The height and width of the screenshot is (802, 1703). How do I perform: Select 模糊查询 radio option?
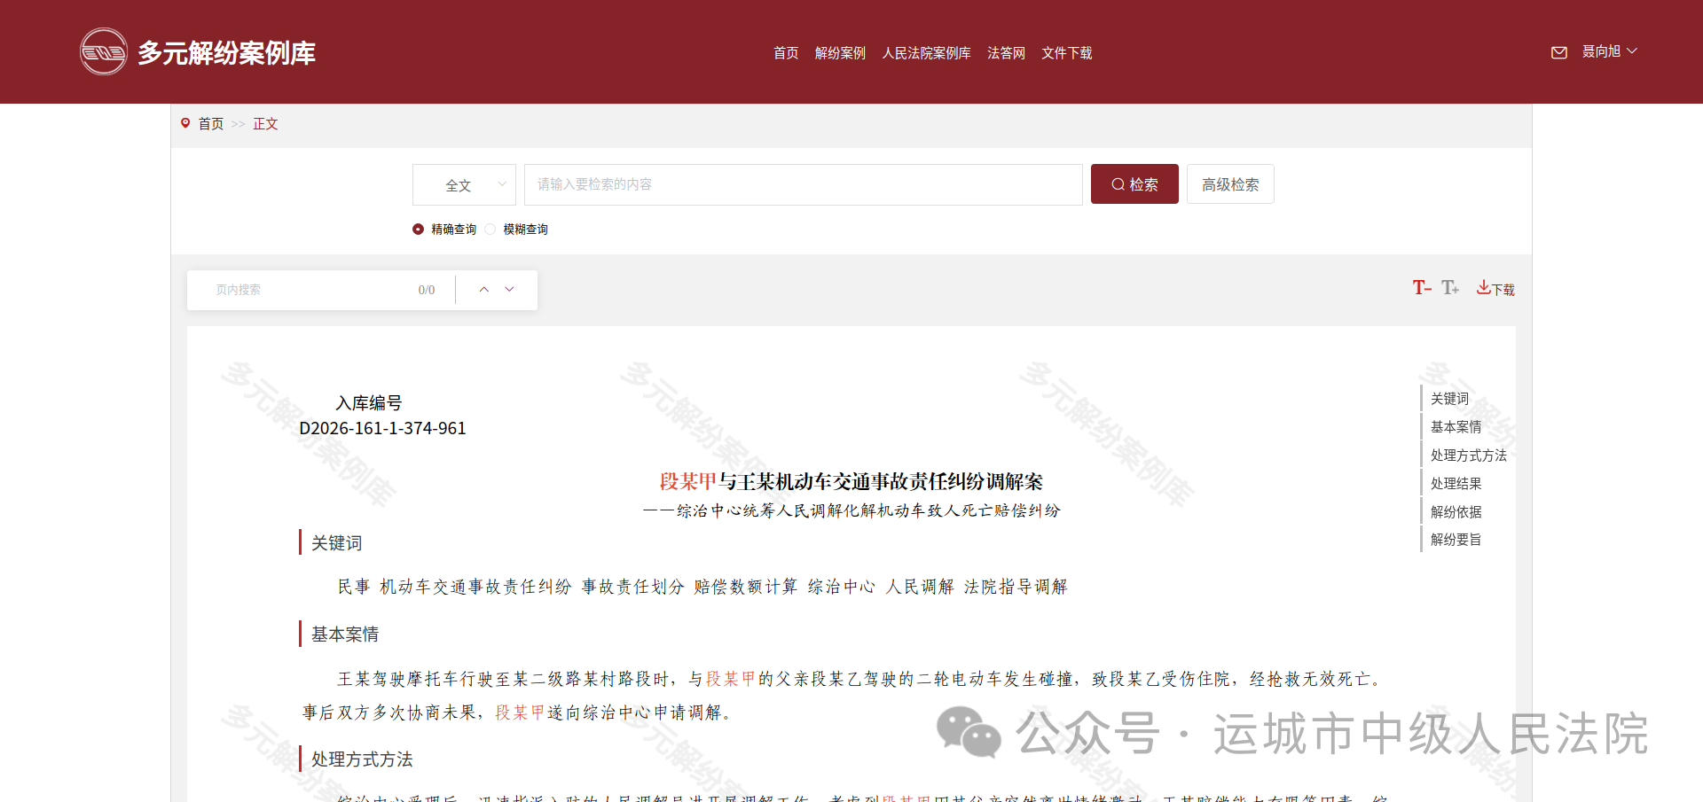[516, 230]
